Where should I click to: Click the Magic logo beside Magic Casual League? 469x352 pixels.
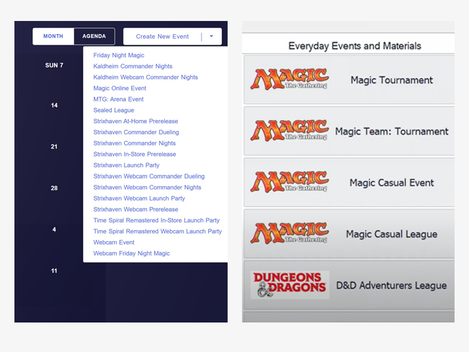(x=289, y=233)
